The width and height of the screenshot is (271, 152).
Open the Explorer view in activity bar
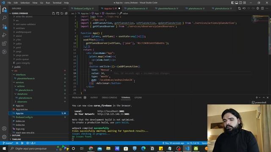click(4, 10)
